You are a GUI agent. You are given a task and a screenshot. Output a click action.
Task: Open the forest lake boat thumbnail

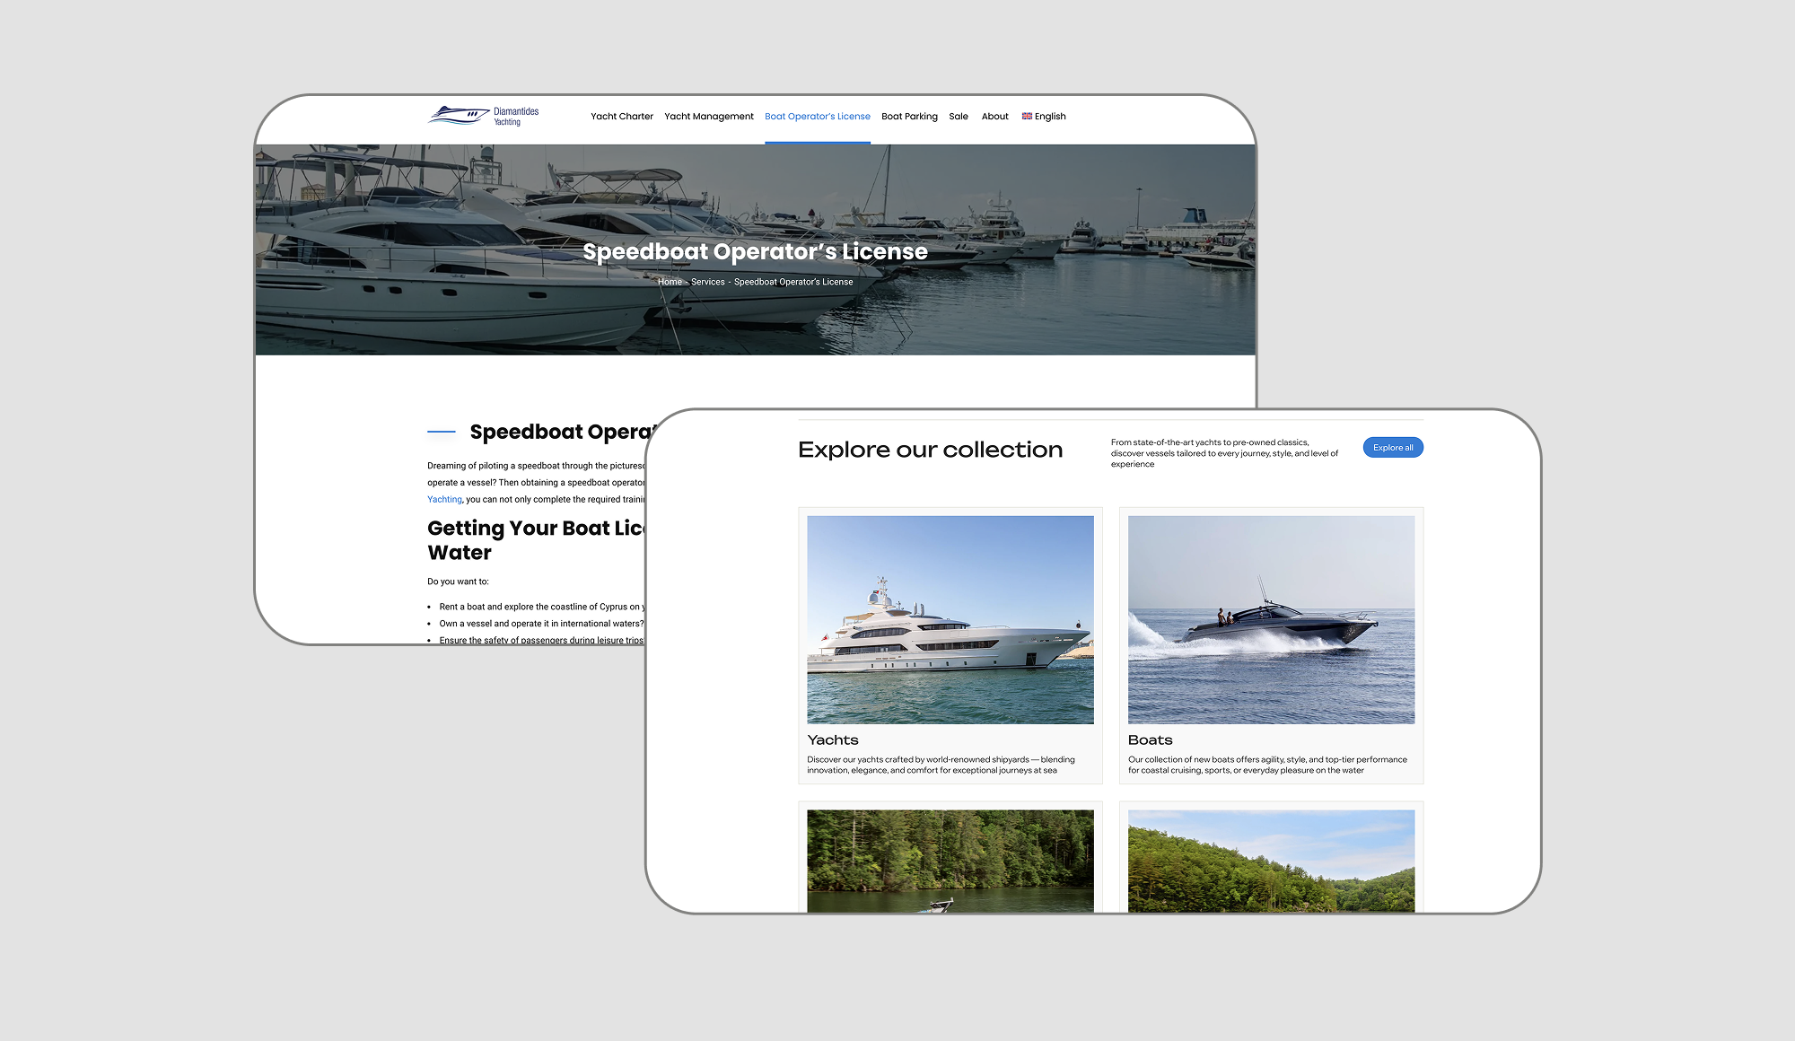point(950,860)
